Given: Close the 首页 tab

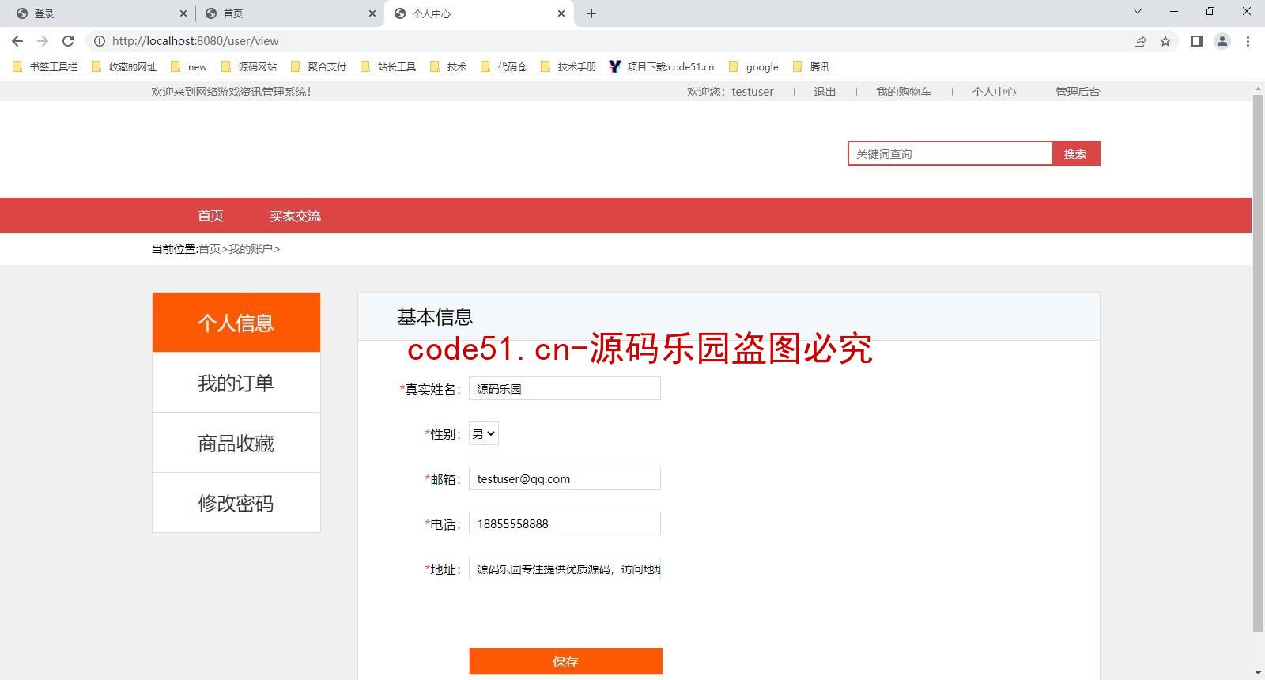Looking at the screenshot, I should (372, 13).
